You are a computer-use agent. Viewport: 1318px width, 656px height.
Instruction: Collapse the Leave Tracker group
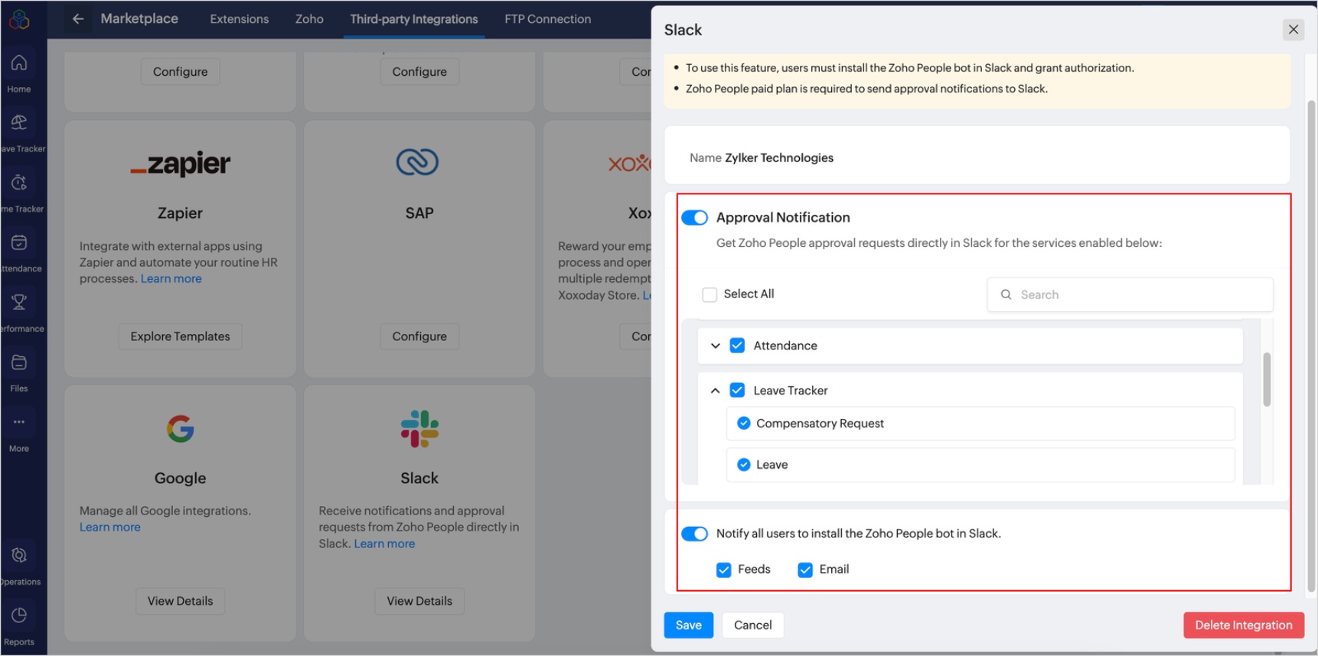[x=715, y=391]
